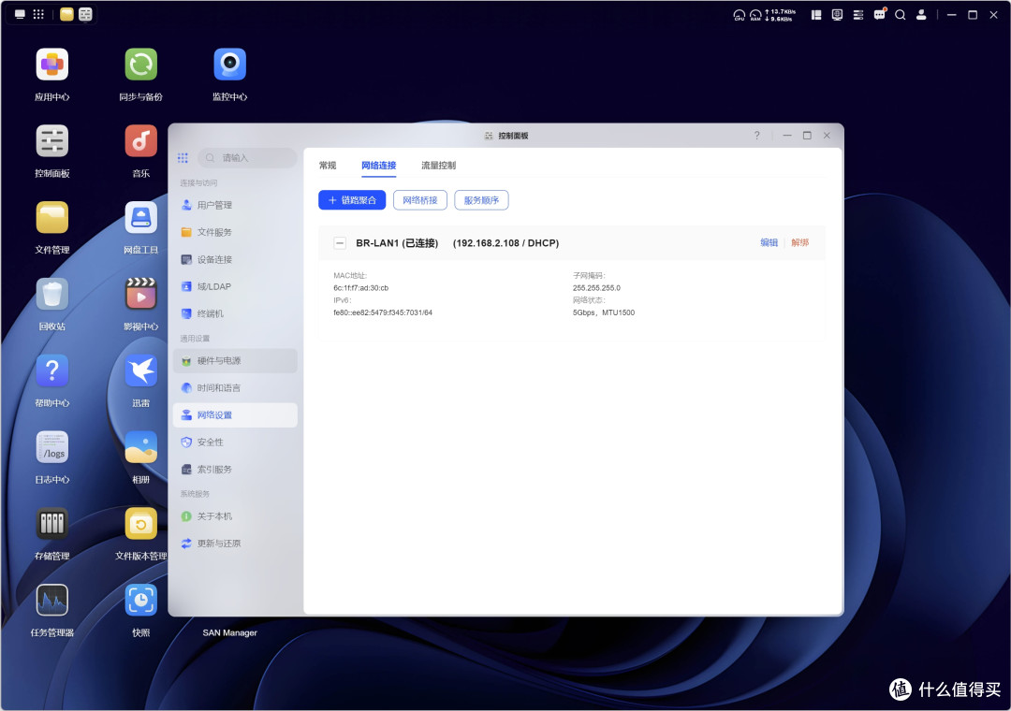The height and width of the screenshot is (711, 1011).
Task: Open the 控制面板 desktop icon
Action: 52,141
